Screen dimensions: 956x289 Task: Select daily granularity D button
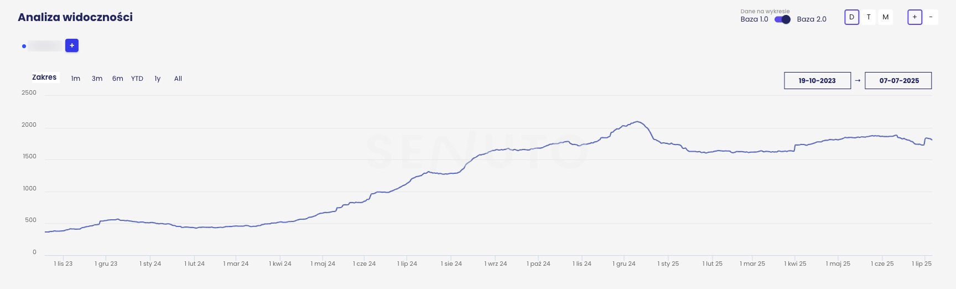click(x=851, y=17)
